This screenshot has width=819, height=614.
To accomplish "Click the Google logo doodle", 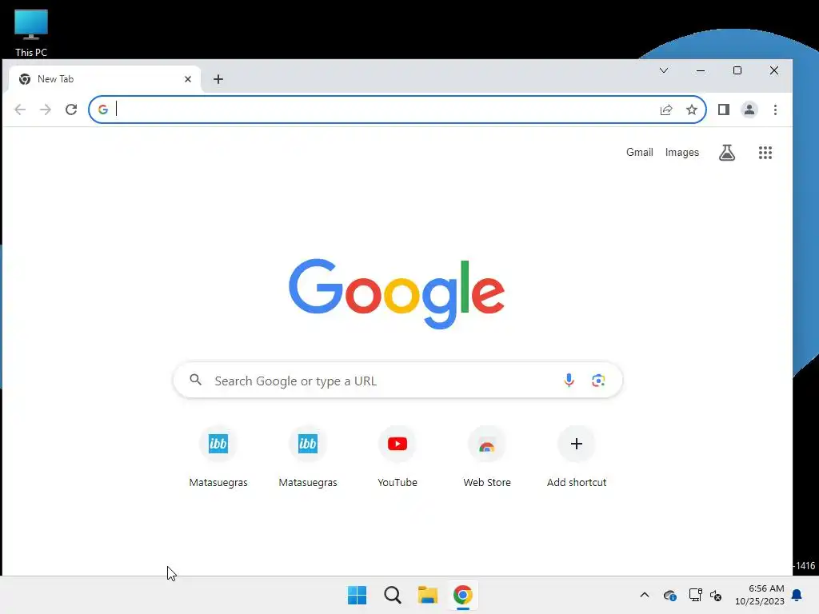I will tap(397, 293).
